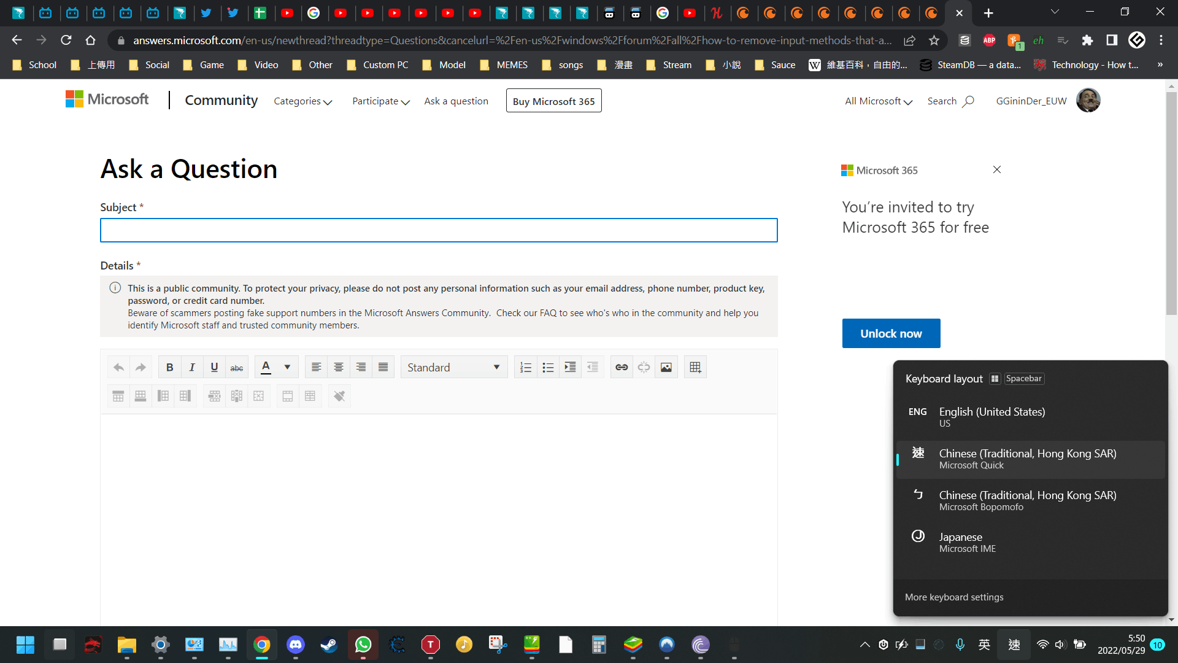Expand the font color dropdown arrow

(287, 366)
